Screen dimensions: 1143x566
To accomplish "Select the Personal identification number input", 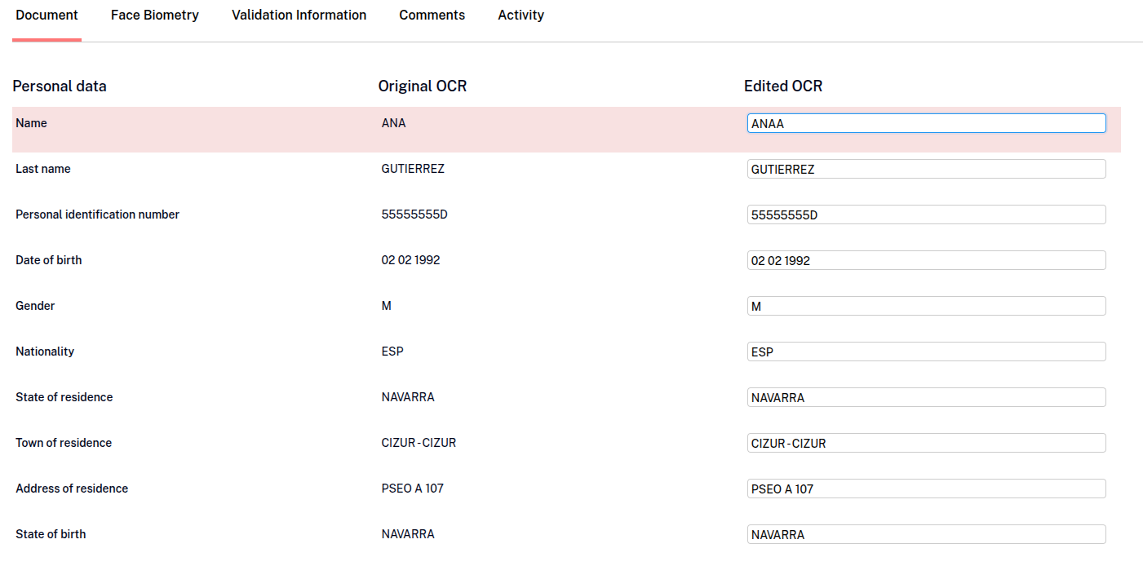I will coord(926,214).
